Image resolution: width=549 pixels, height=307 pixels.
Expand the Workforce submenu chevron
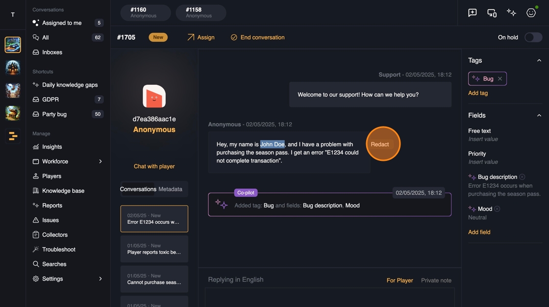pyautogui.click(x=100, y=161)
